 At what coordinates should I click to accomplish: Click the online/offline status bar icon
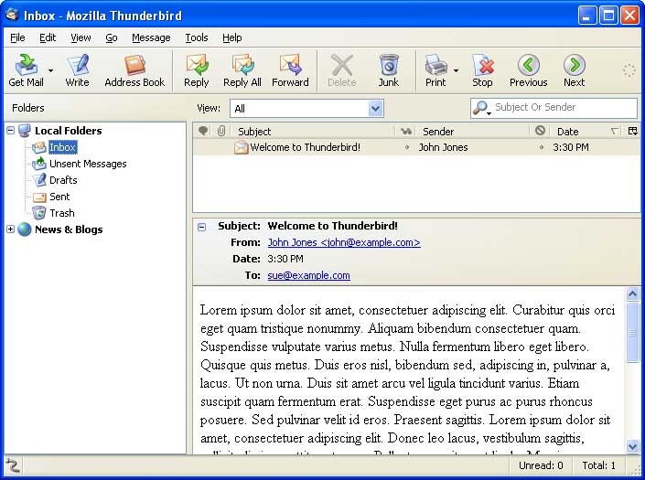coord(13,465)
